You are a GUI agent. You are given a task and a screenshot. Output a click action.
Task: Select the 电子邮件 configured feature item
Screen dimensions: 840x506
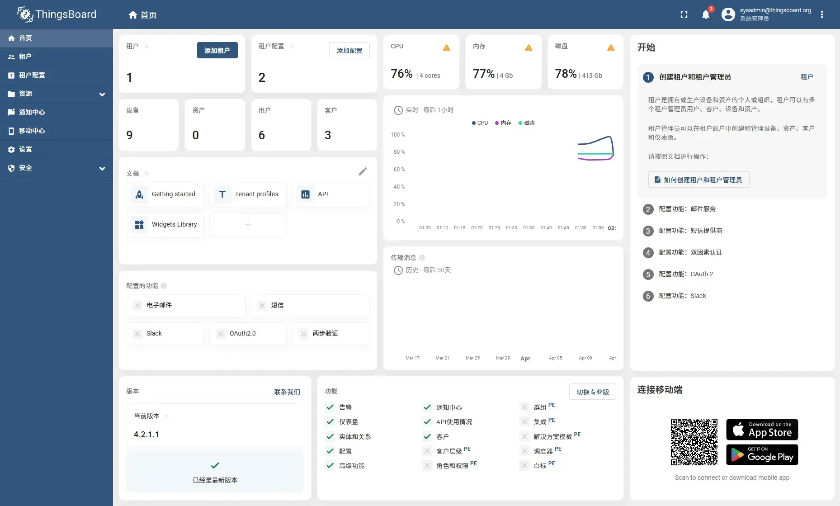coord(186,306)
